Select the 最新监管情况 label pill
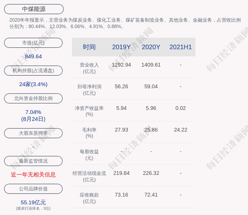 point(33,161)
